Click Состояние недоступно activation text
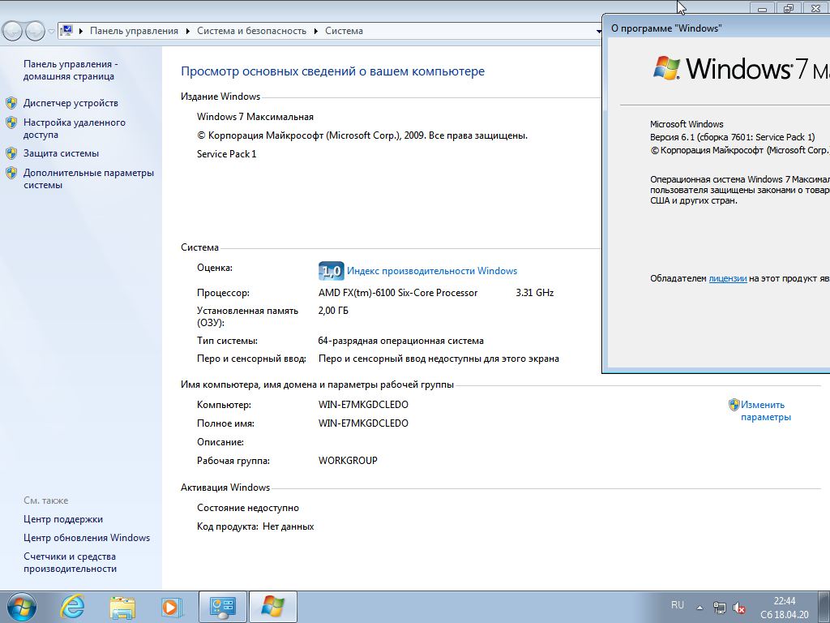 (x=248, y=508)
